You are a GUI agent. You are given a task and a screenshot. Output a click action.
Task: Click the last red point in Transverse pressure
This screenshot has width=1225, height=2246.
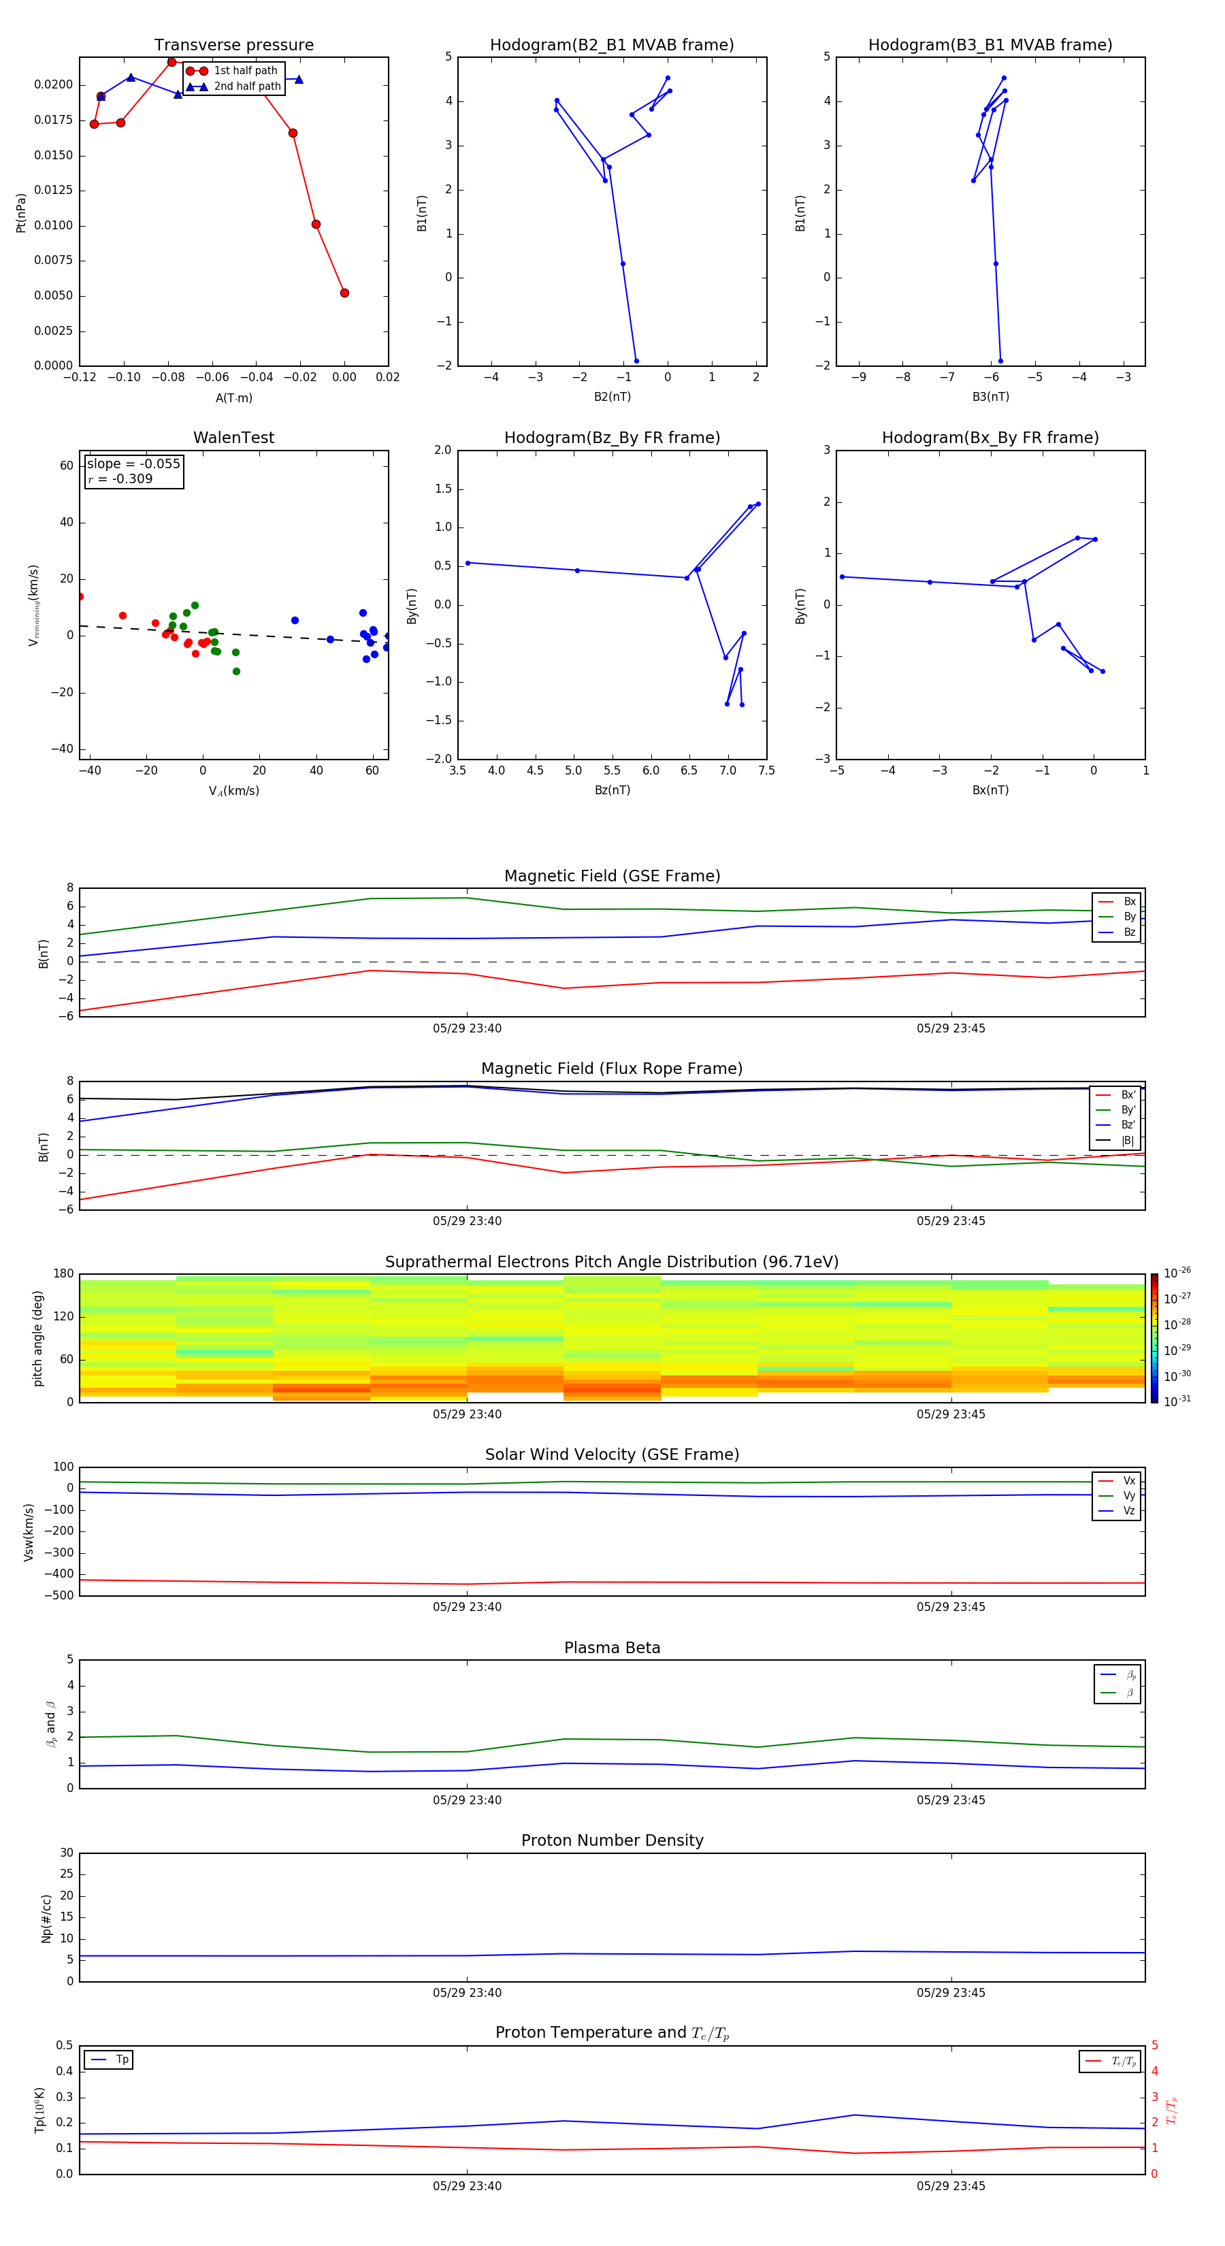(344, 293)
